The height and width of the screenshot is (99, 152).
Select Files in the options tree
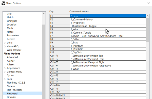pyautogui.click(x=9, y=79)
